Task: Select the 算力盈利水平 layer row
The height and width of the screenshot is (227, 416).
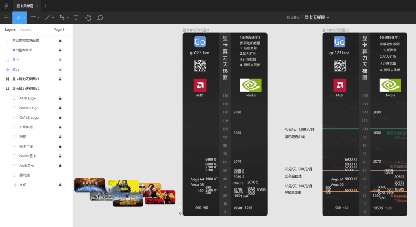Action: tap(36, 50)
